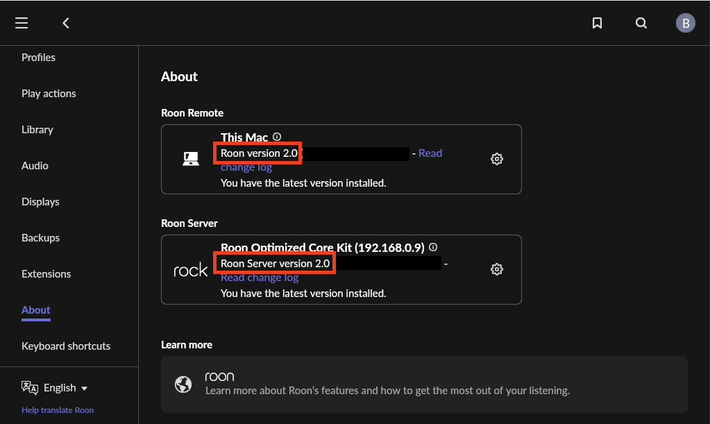
Task: Go to Library settings
Action: coord(37,130)
